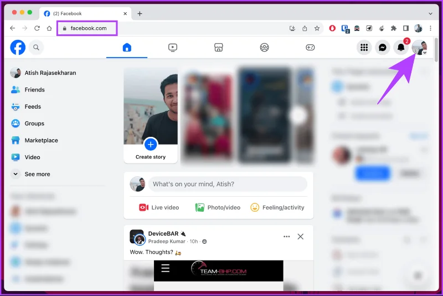Add a Photo/video to a post
The width and height of the screenshot is (443, 296).
point(218,207)
